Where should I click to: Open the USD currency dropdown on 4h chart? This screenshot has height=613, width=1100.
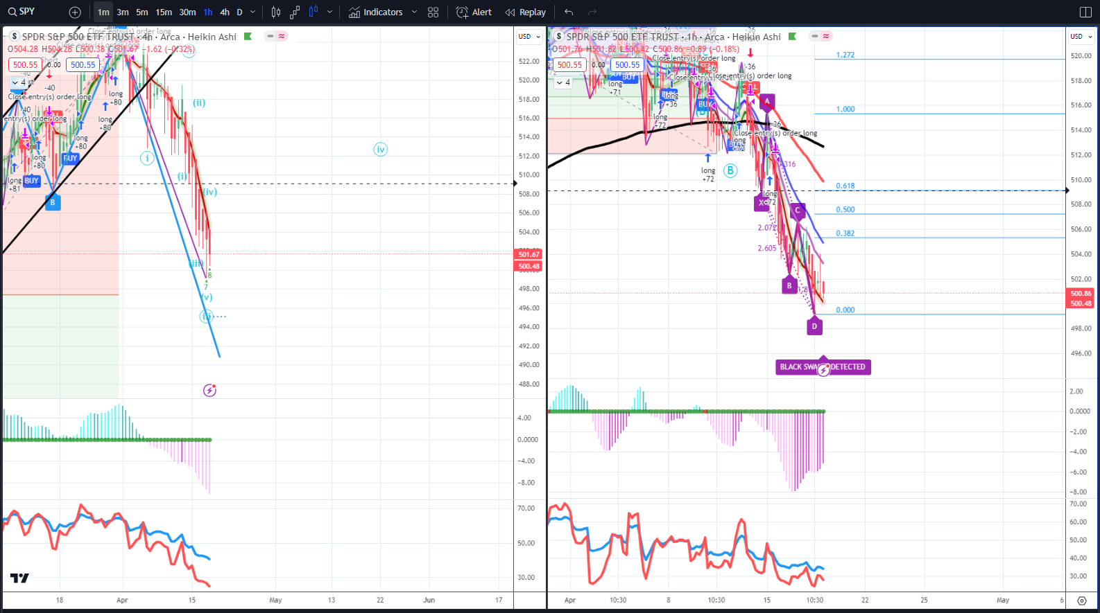click(529, 37)
